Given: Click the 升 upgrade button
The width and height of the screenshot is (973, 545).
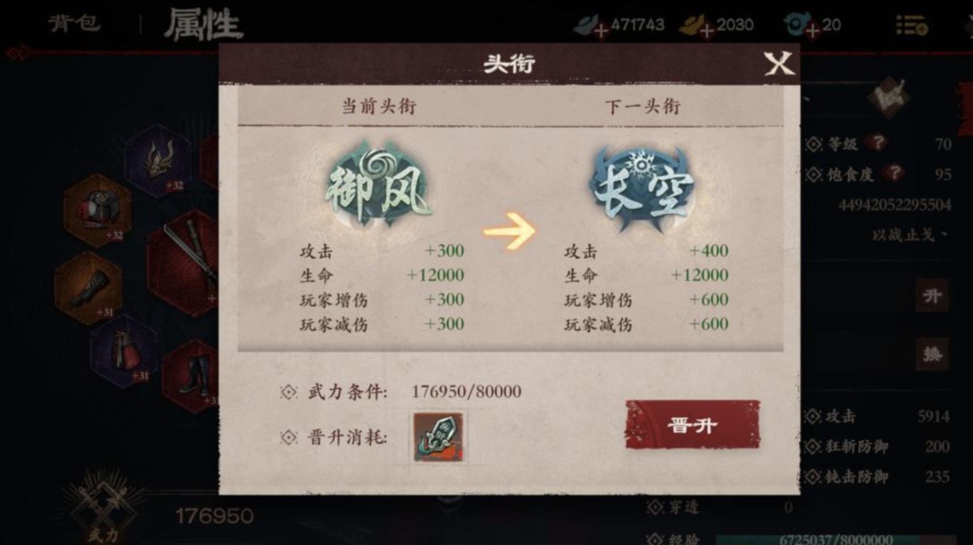Looking at the screenshot, I should 932,296.
